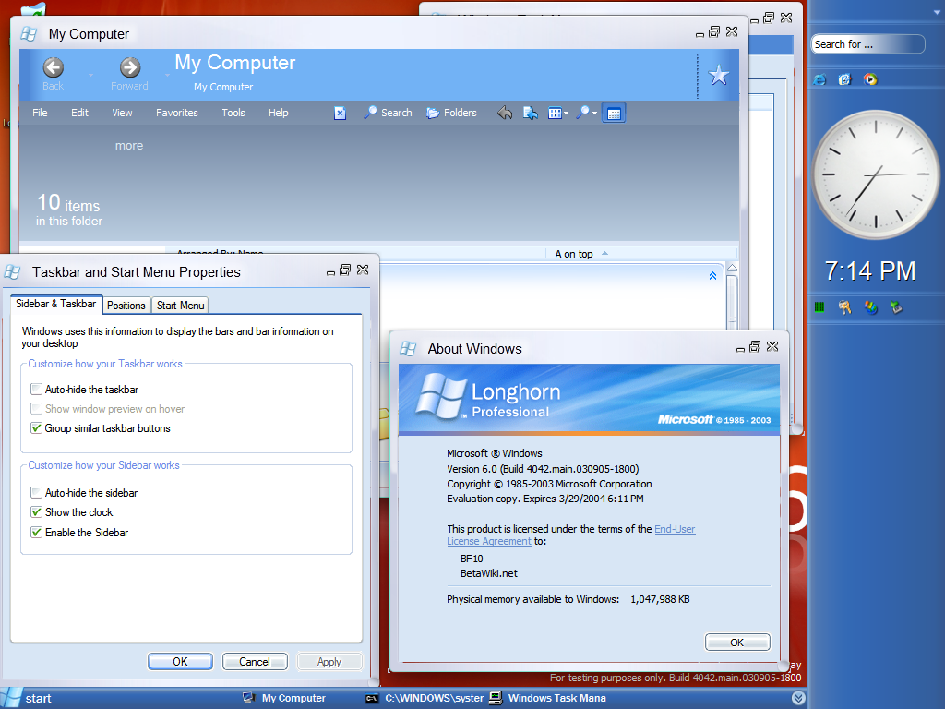Open the Edit menu
Image resolution: width=945 pixels, height=709 pixels.
79,113
